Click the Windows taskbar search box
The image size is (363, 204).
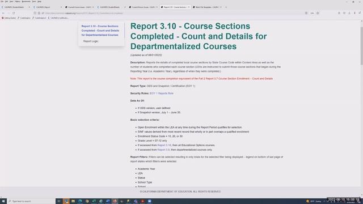tap(31, 201)
